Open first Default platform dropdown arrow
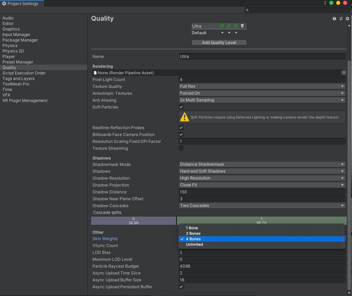 [222, 33]
